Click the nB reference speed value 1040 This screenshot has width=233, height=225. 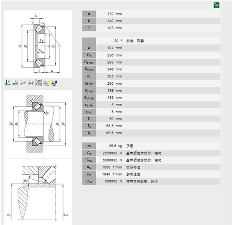112,174
